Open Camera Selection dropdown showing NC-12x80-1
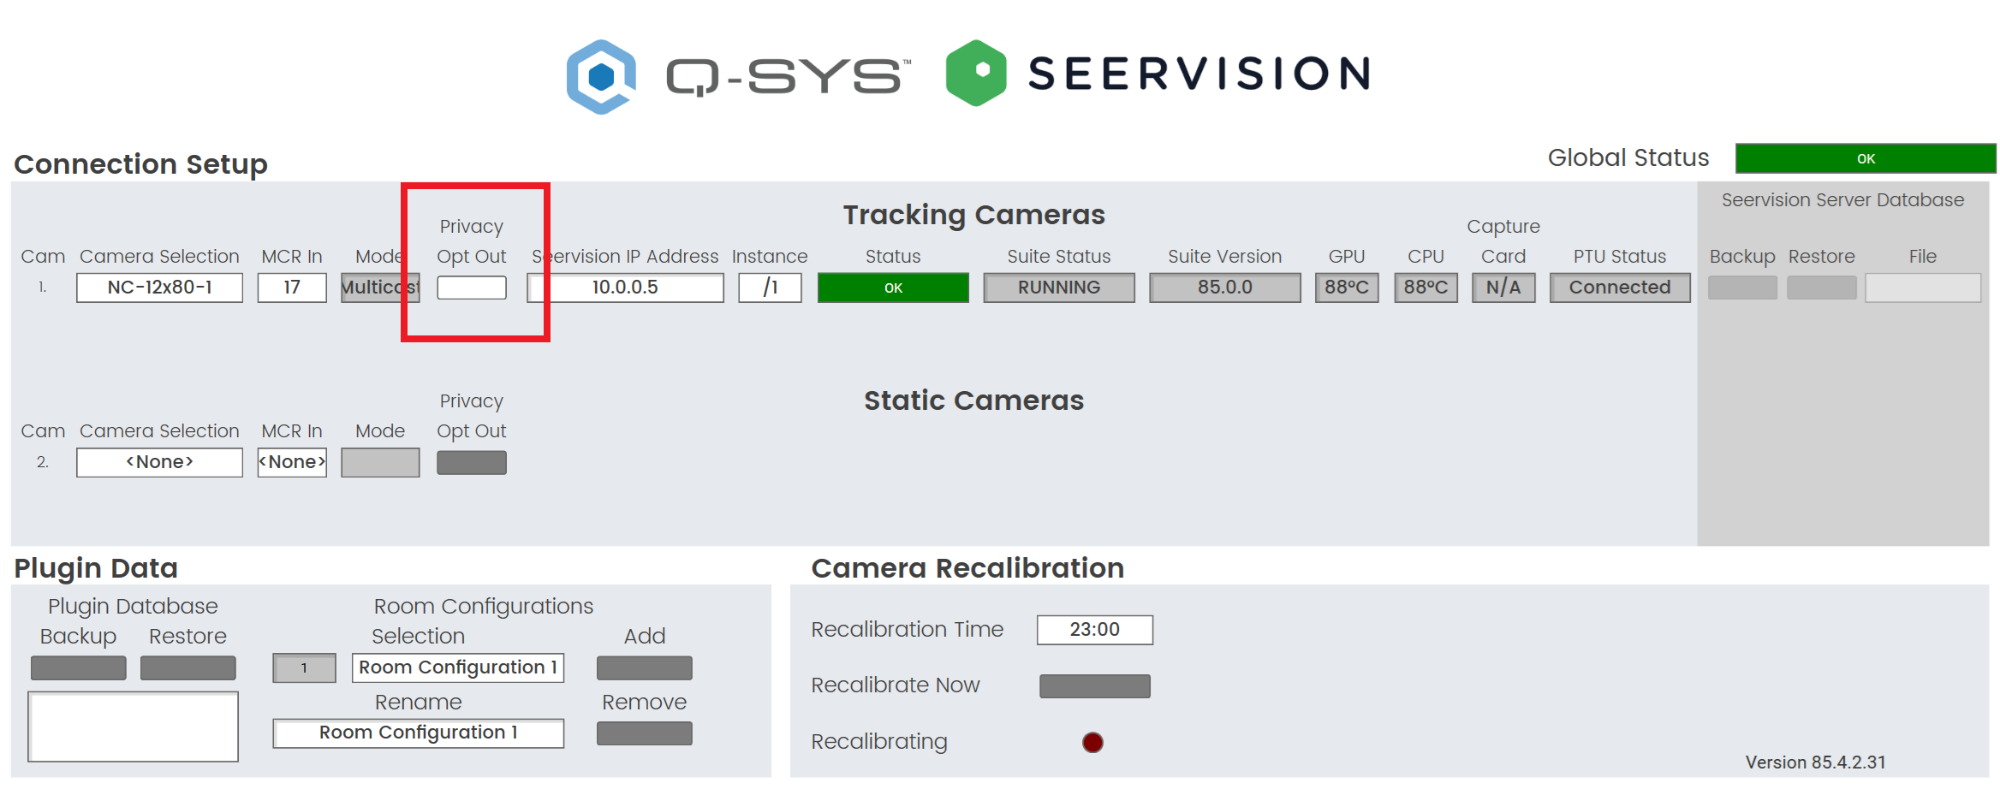This screenshot has width=2000, height=789. coord(159,288)
